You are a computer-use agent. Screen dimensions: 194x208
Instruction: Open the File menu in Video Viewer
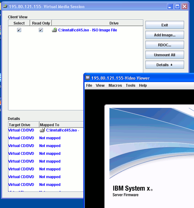(x=89, y=86)
